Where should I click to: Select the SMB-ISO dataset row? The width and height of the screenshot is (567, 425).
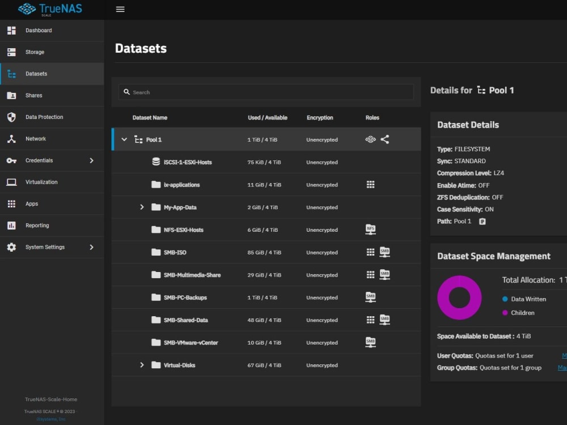click(266, 252)
